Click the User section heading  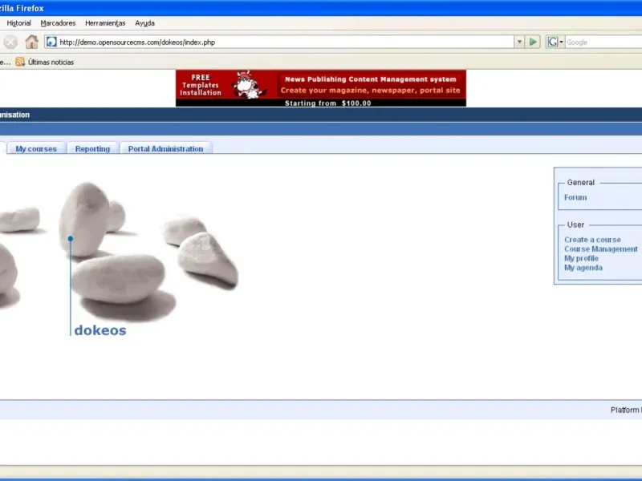575,224
